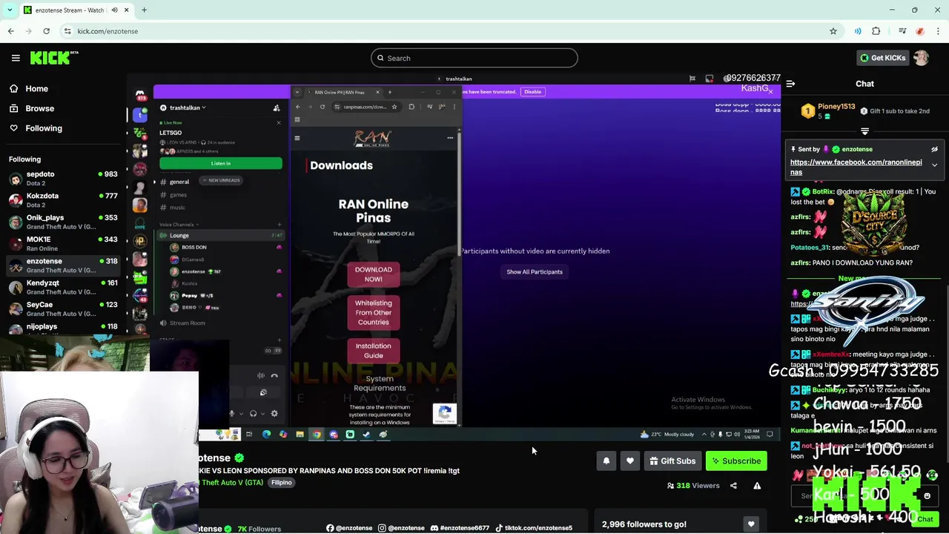Select general channel in streamed Discord
This screenshot has width=949, height=534.
(179, 182)
